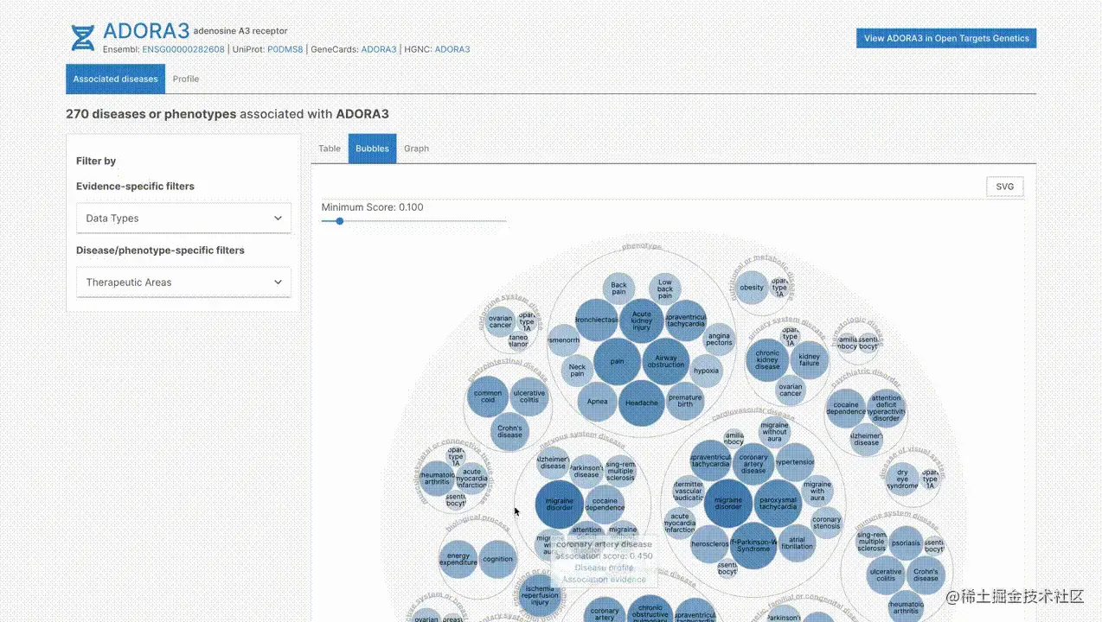Screen dimensions: 1102x622
Task: Click the Parkinson's disease bubble in nervous system group
Action: 586,471
